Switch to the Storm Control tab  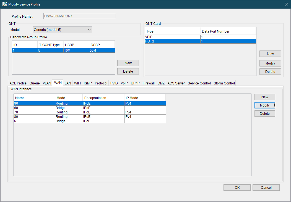(x=224, y=83)
